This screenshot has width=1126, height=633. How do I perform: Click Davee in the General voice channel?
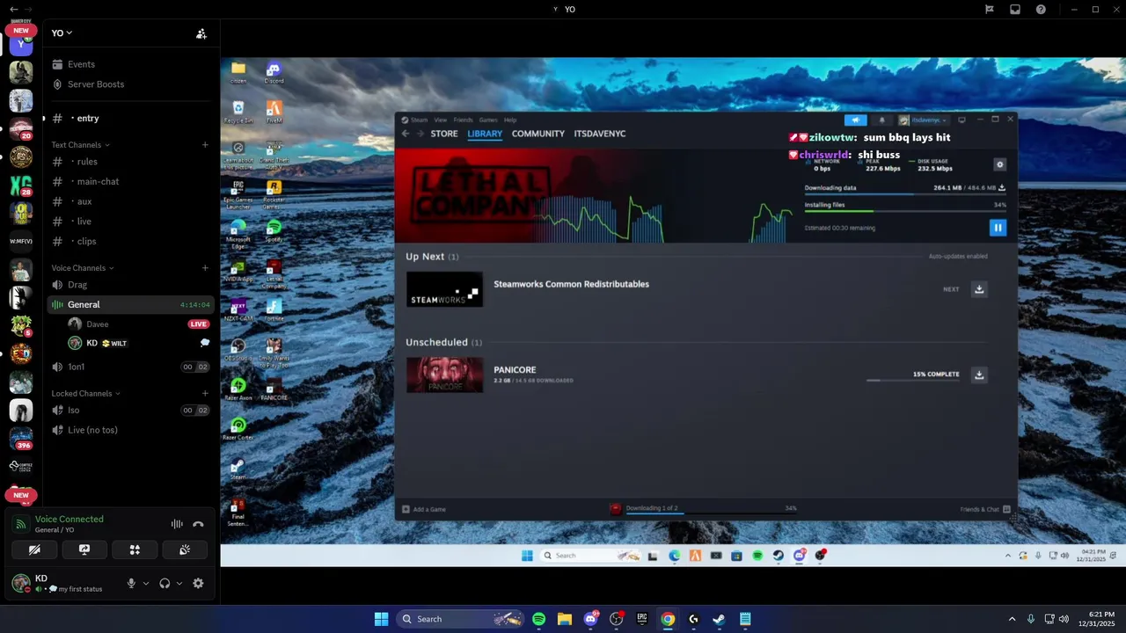click(97, 324)
